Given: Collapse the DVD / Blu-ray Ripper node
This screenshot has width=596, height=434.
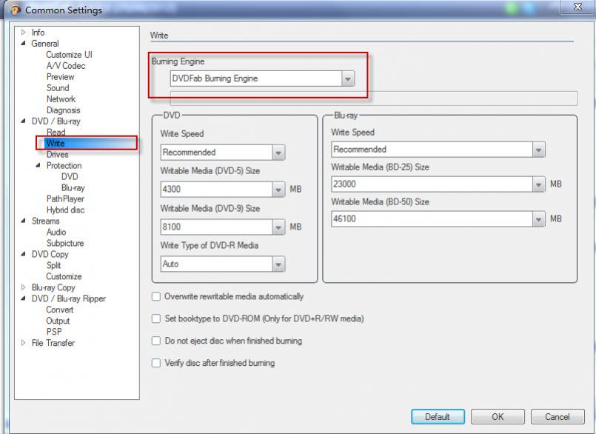Looking at the screenshot, I should point(24,298).
